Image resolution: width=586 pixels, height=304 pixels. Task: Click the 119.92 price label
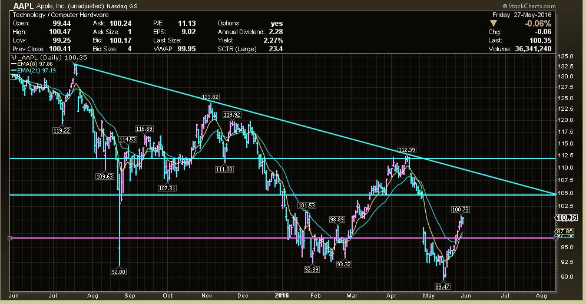point(231,114)
